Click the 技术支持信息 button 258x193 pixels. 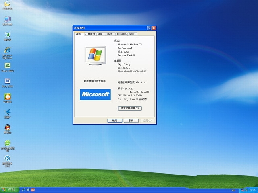pyautogui.click(x=130, y=108)
